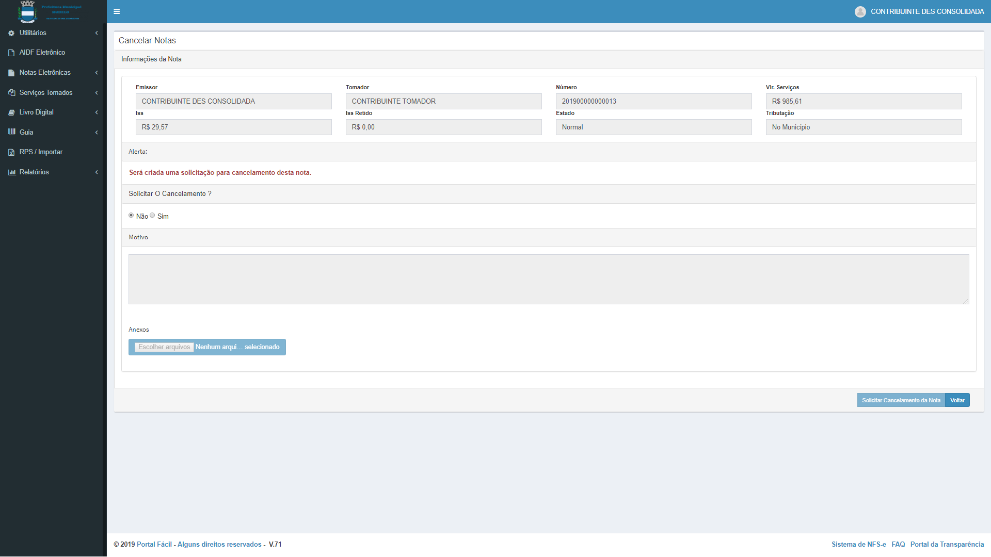Screen dimensions: 991x557
Task: Click the Serviços Tomados icon
Action: click(x=11, y=93)
